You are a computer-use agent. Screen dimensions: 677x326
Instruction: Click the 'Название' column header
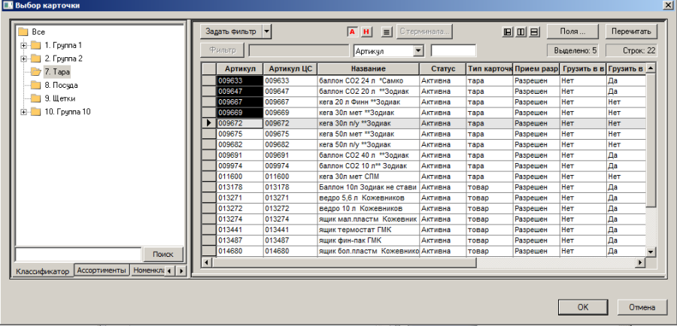pyautogui.click(x=369, y=69)
